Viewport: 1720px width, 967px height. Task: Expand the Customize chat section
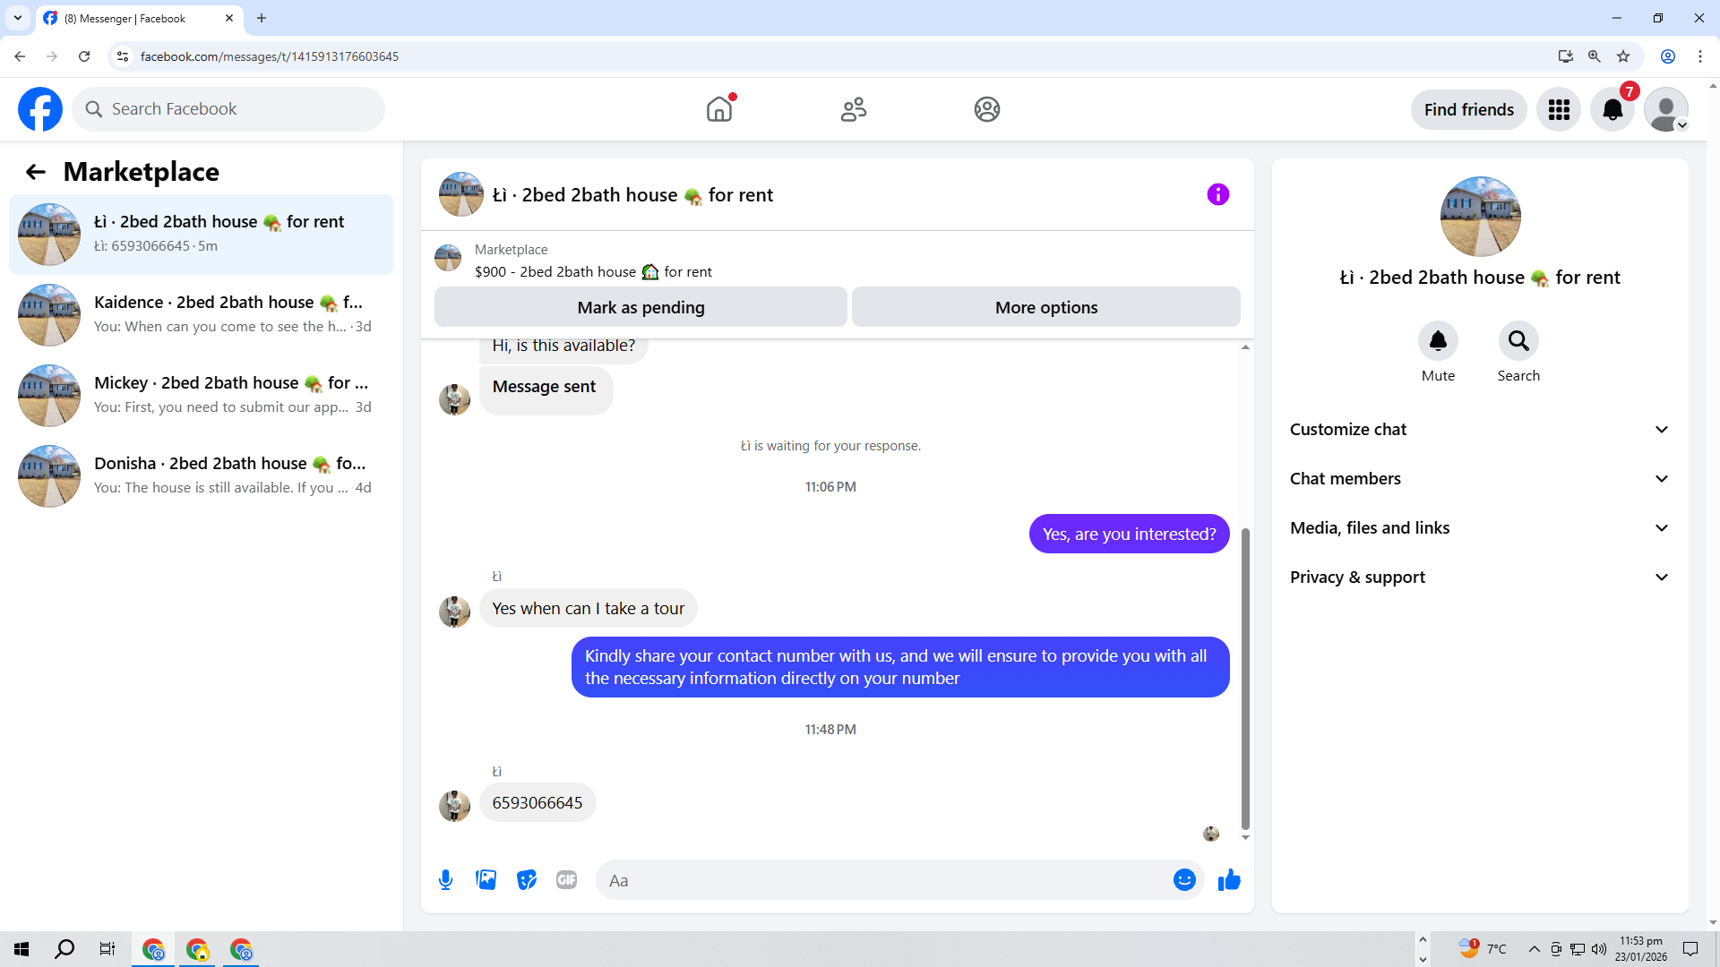click(x=1480, y=430)
